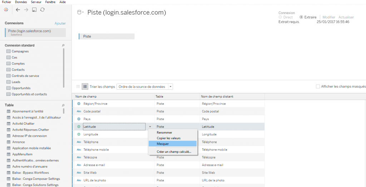Screen dimensions: 366x187
Task: Click the Tableau logo icon
Action: (6, 10)
